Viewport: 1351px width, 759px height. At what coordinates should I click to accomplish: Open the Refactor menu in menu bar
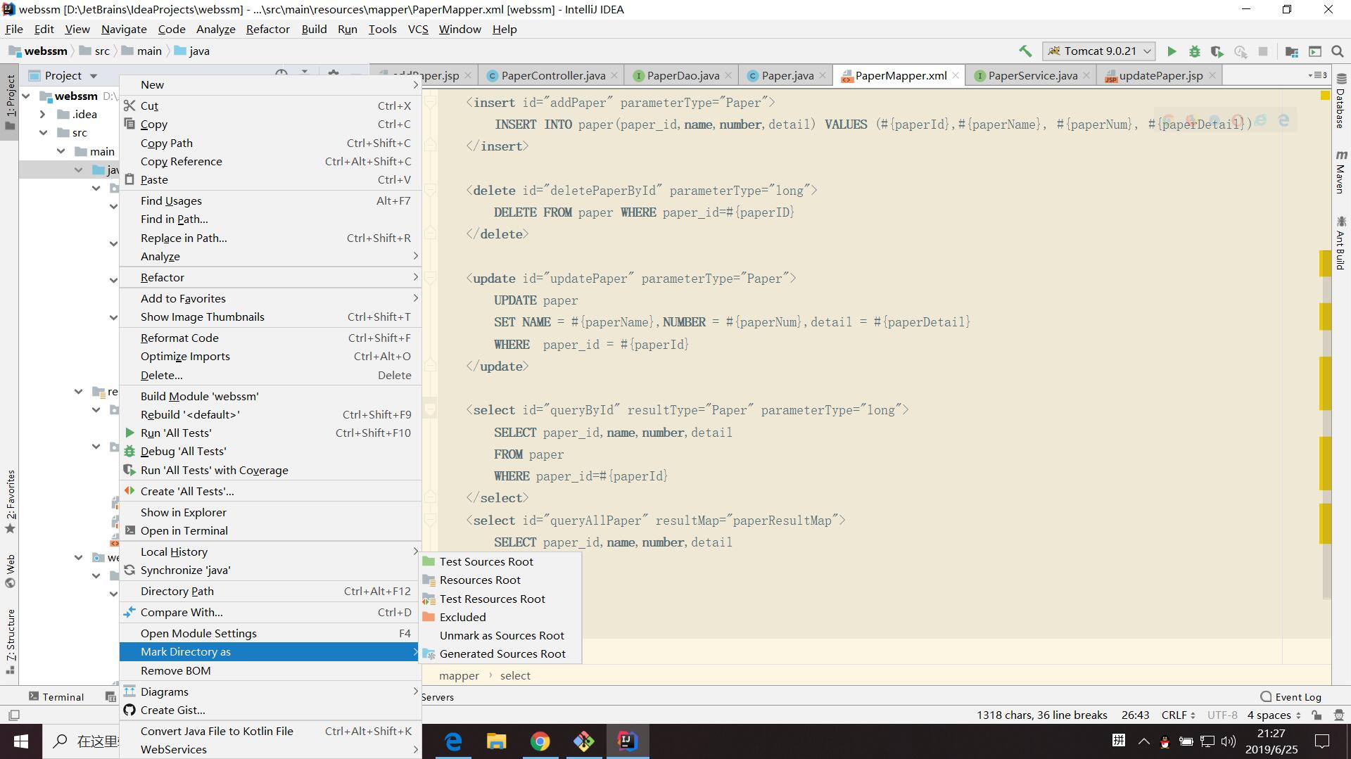[x=267, y=29]
